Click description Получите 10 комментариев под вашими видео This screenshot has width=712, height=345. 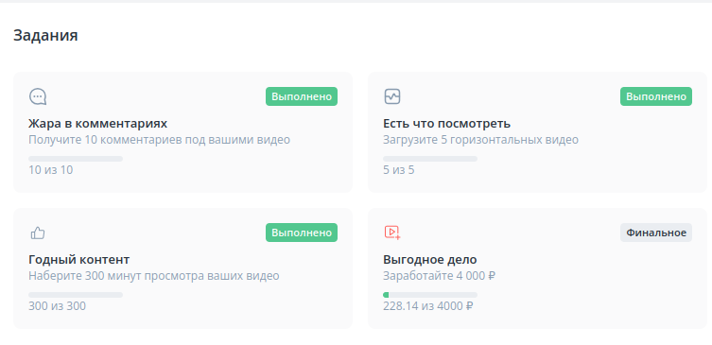pyautogui.click(x=160, y=139)
